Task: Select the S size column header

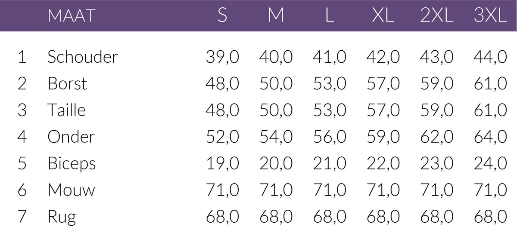Action: pos(222,16)
